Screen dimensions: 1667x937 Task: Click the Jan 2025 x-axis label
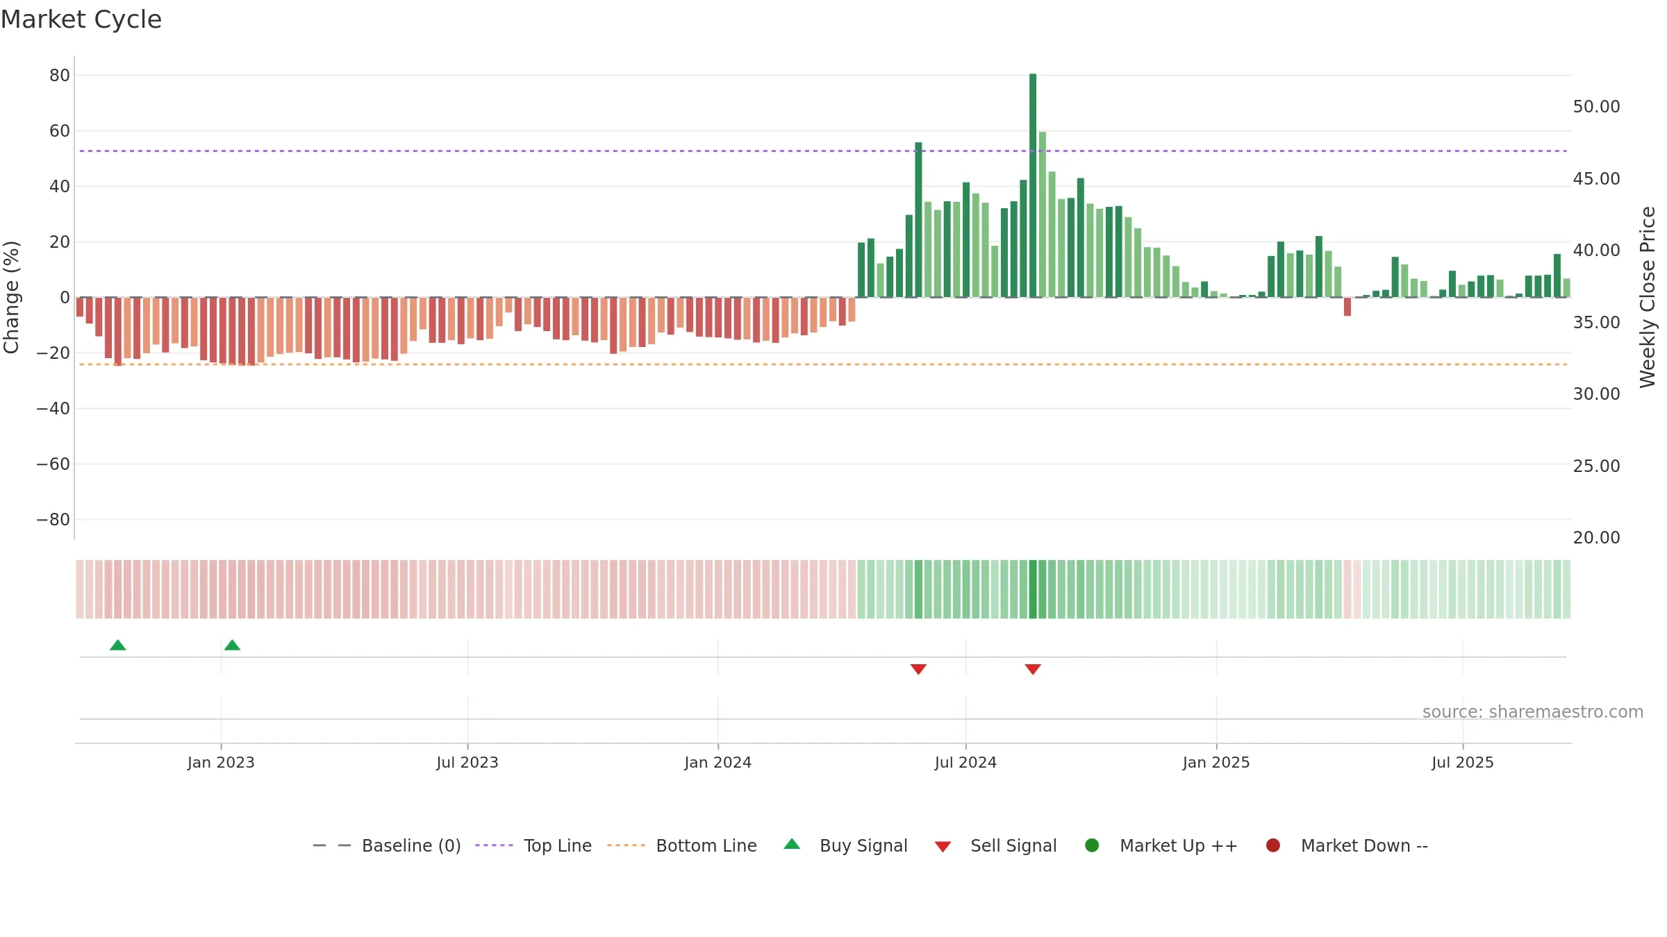(1216, 762)
